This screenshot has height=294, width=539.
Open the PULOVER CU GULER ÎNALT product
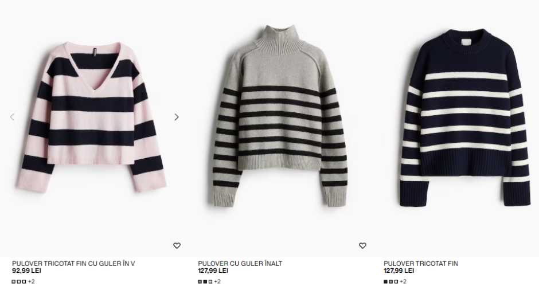(x=240, y=264)
